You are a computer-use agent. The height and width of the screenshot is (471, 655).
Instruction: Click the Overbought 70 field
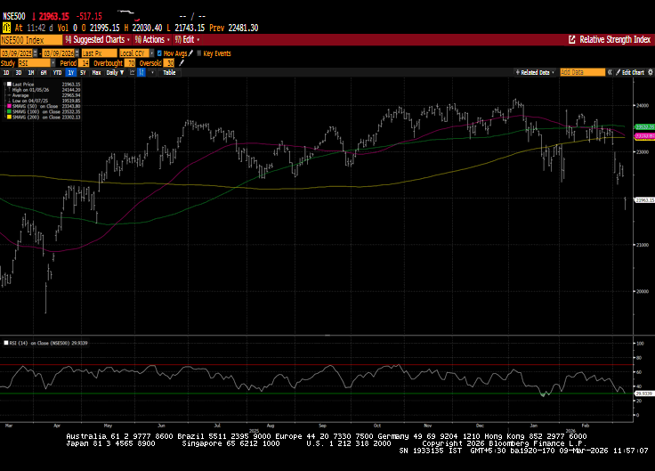[x=131, y=63]
